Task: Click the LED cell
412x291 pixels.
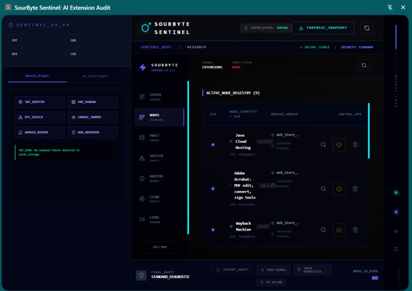Action: tap(96, 54)
